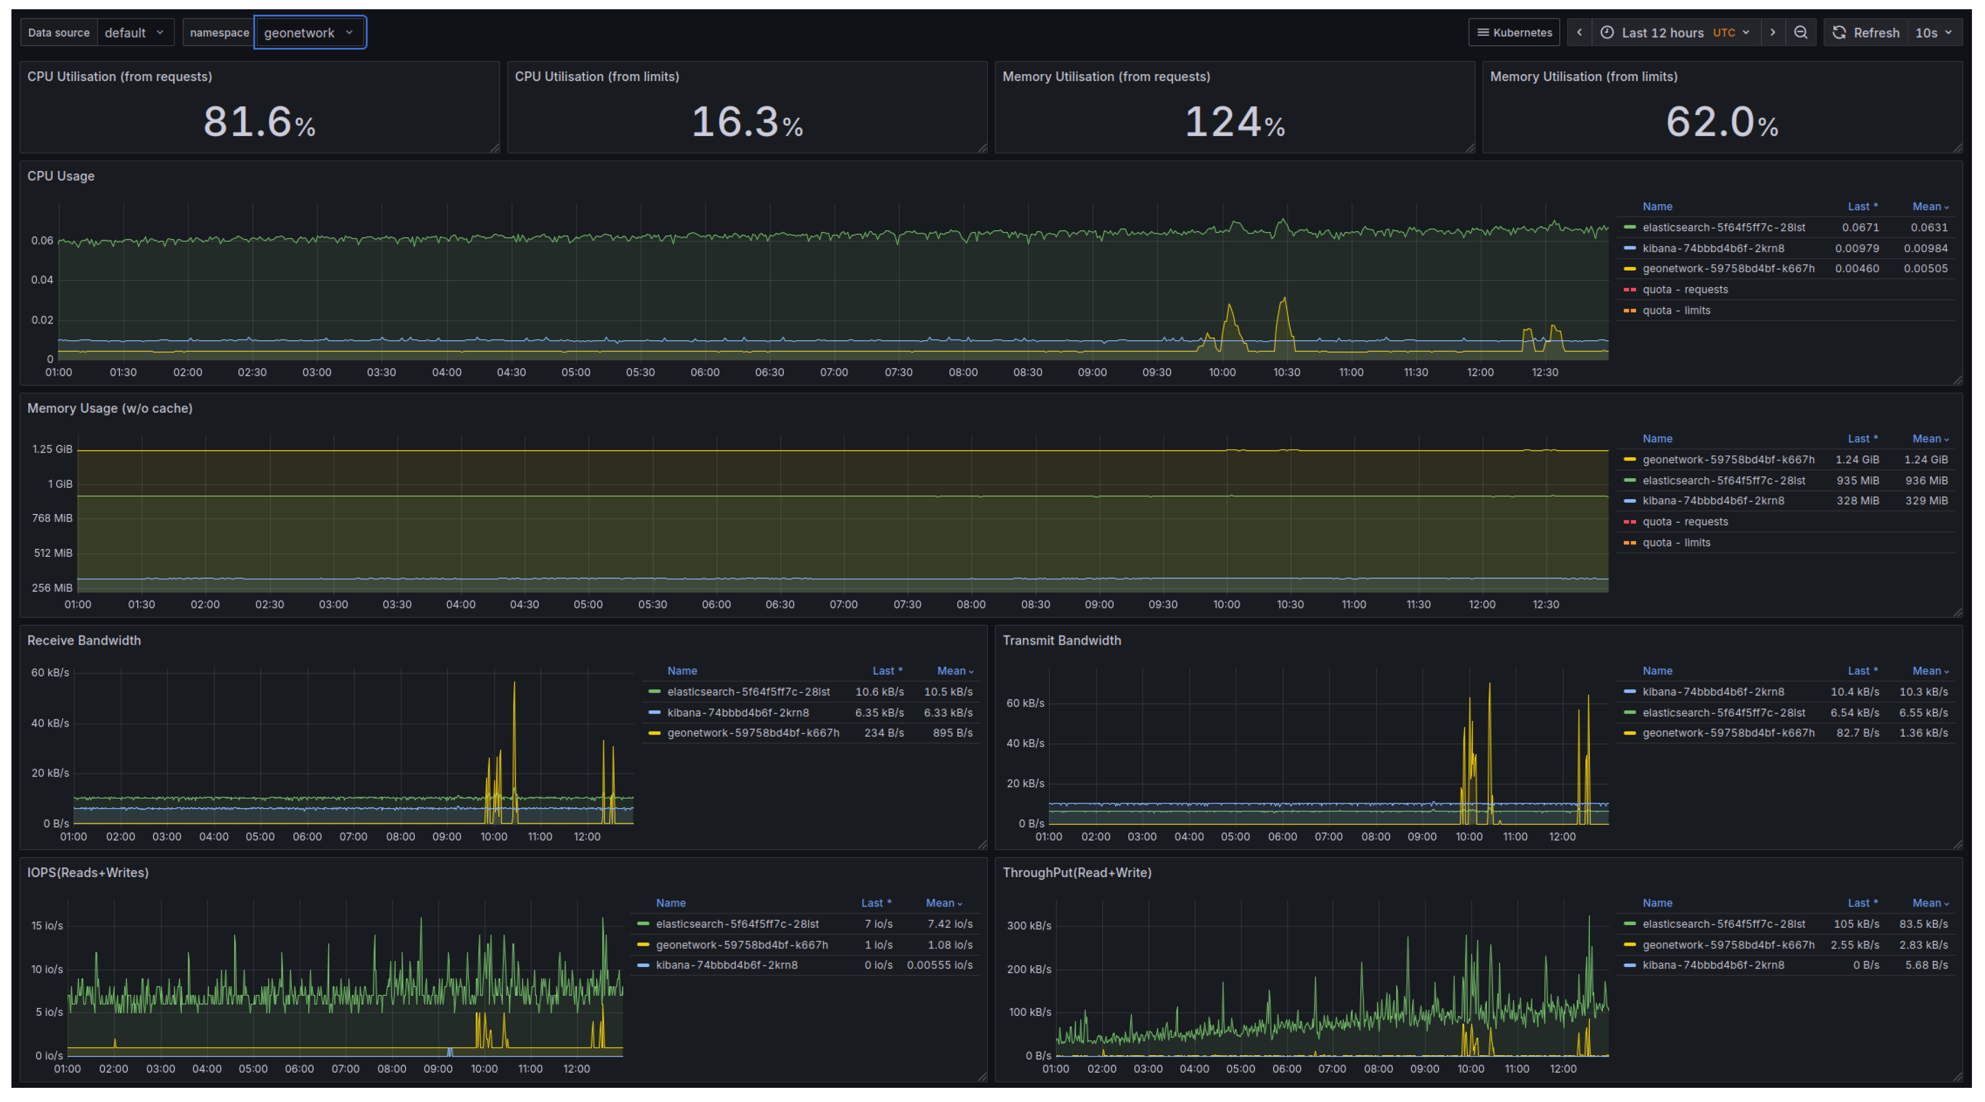Expand the 10s refresh interval dropdown

[1933, 32]
